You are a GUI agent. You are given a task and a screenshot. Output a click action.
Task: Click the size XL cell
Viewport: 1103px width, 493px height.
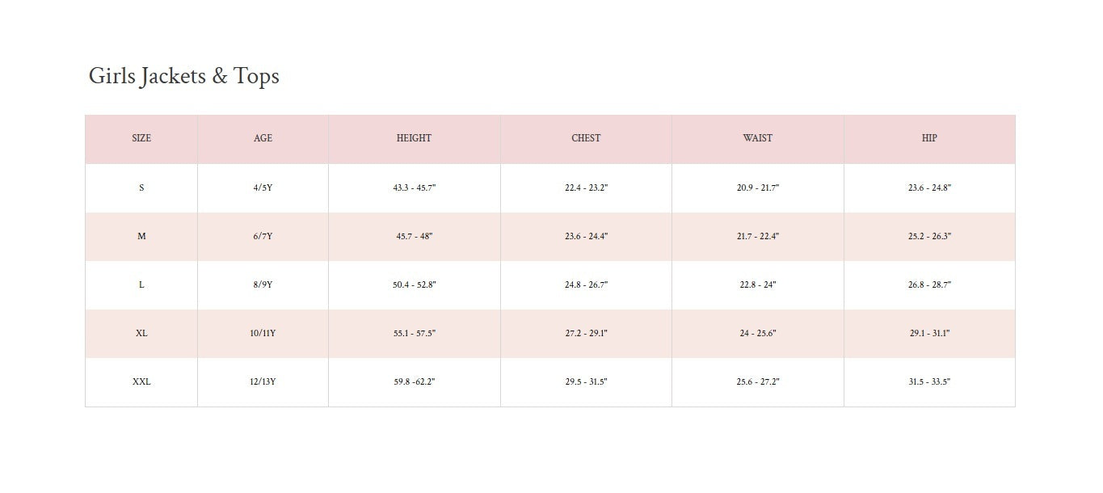pyautogui.click(x=141, y=333)
